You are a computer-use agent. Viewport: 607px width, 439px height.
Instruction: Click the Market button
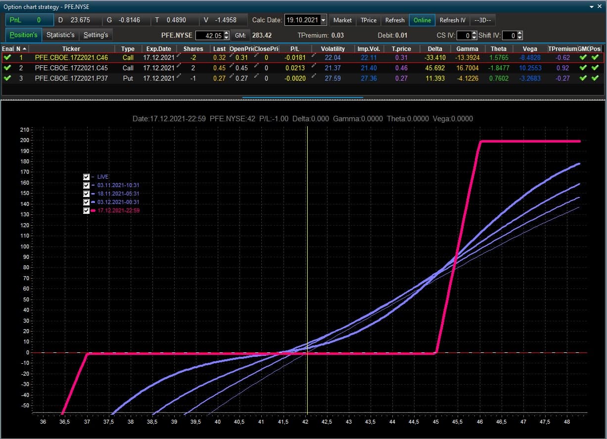(x=342, y=20)
